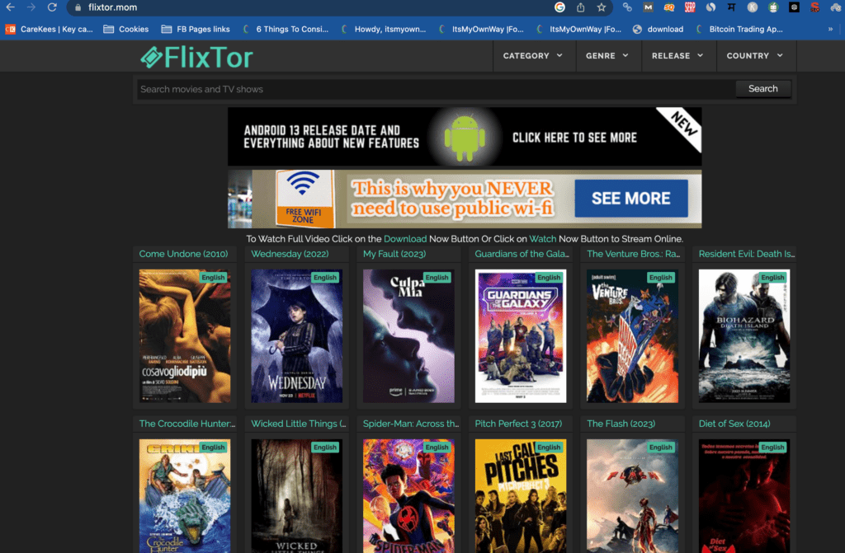Expand the GENRE dropdown menu
The image size is (845, 553).
tap(607, 55)
